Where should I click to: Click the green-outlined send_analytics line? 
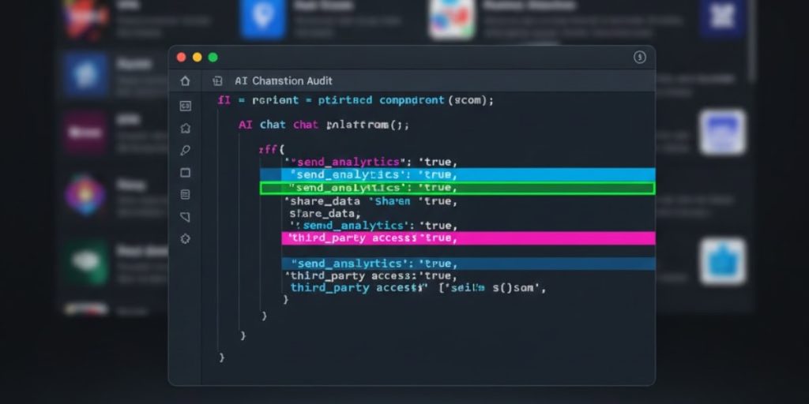(457, 188)
